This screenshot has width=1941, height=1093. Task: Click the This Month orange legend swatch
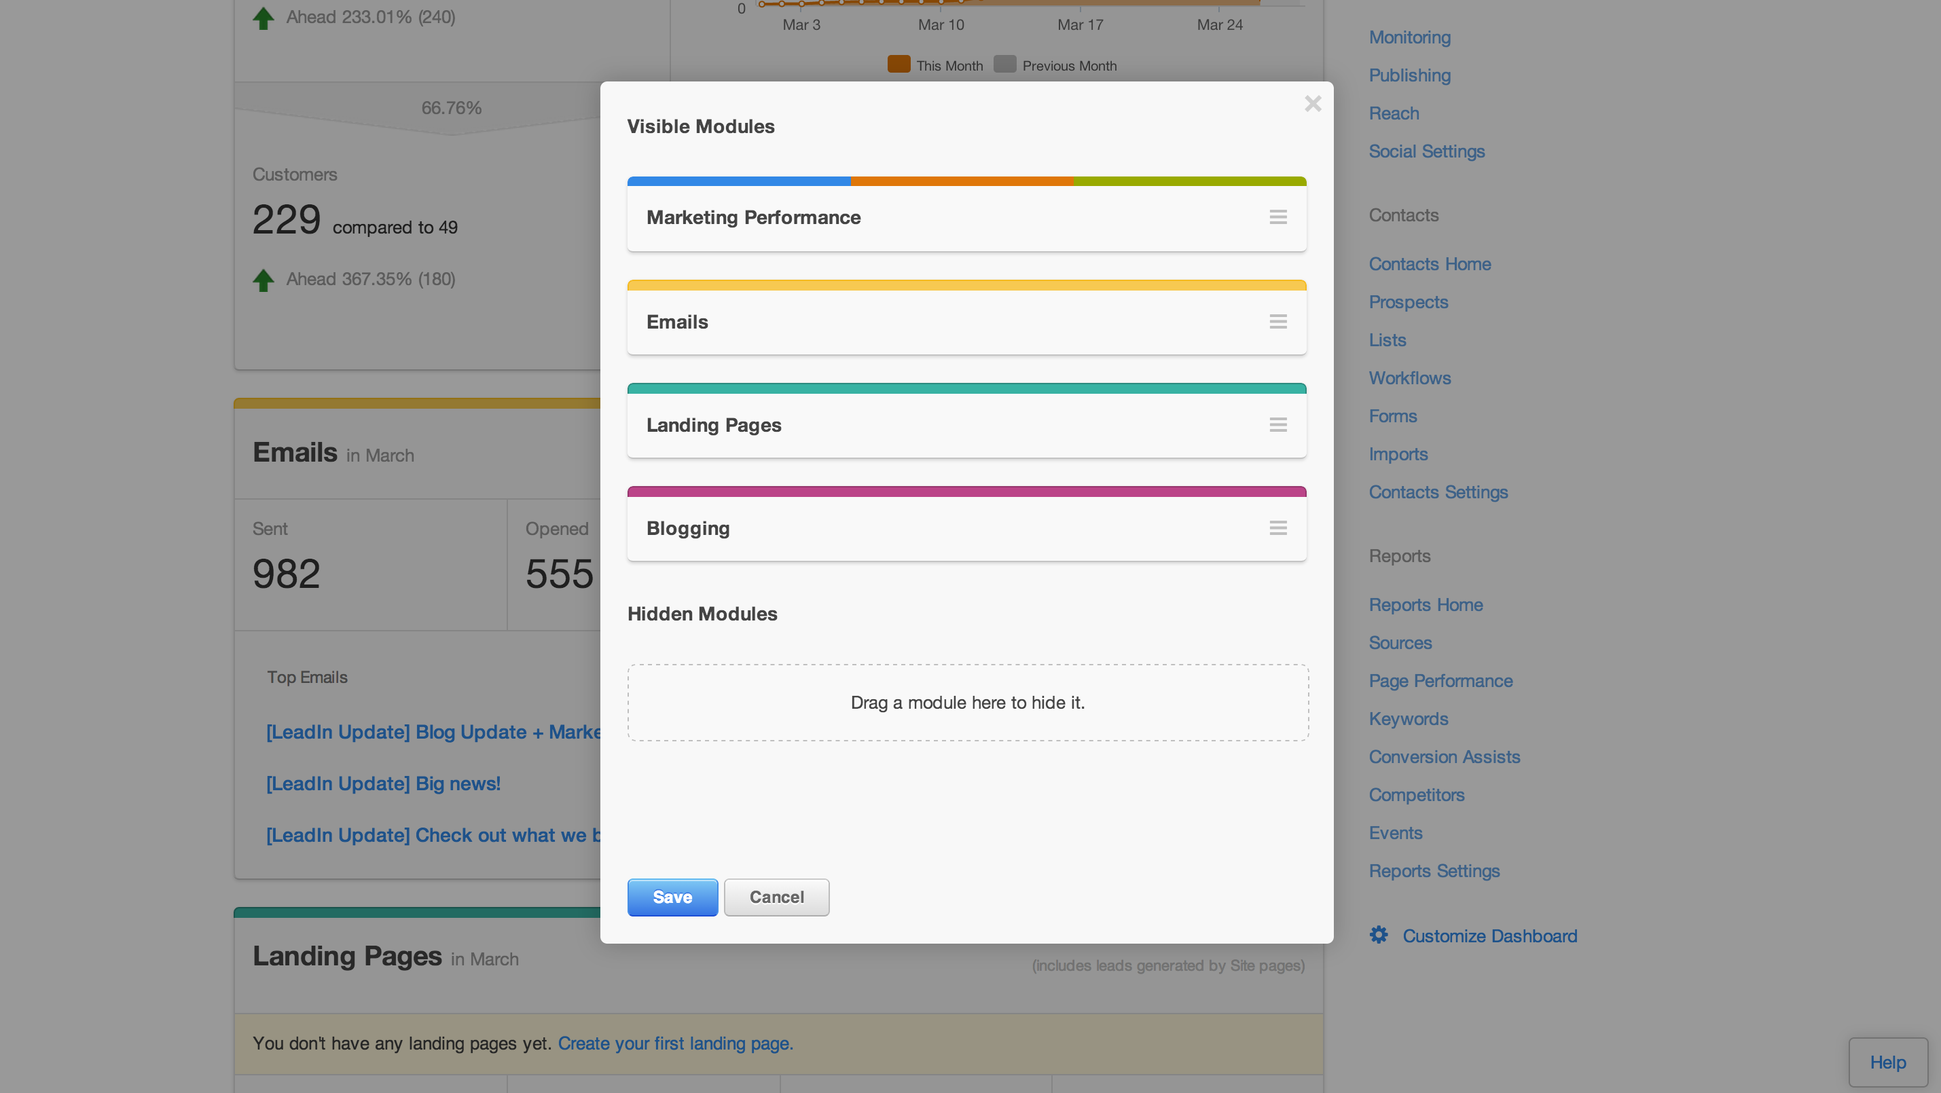coord(898,64)
